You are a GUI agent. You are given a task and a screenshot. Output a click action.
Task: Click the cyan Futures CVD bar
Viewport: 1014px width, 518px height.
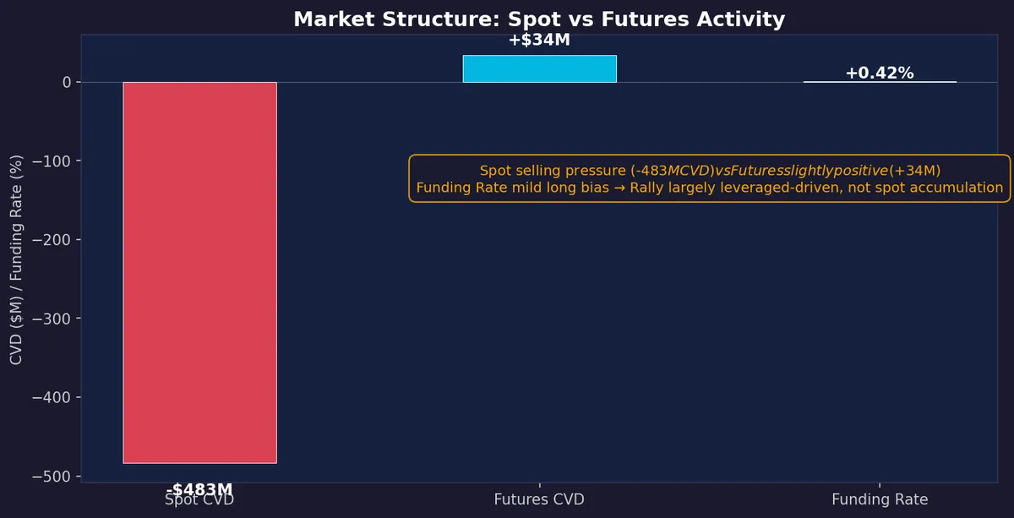(539, 68)
